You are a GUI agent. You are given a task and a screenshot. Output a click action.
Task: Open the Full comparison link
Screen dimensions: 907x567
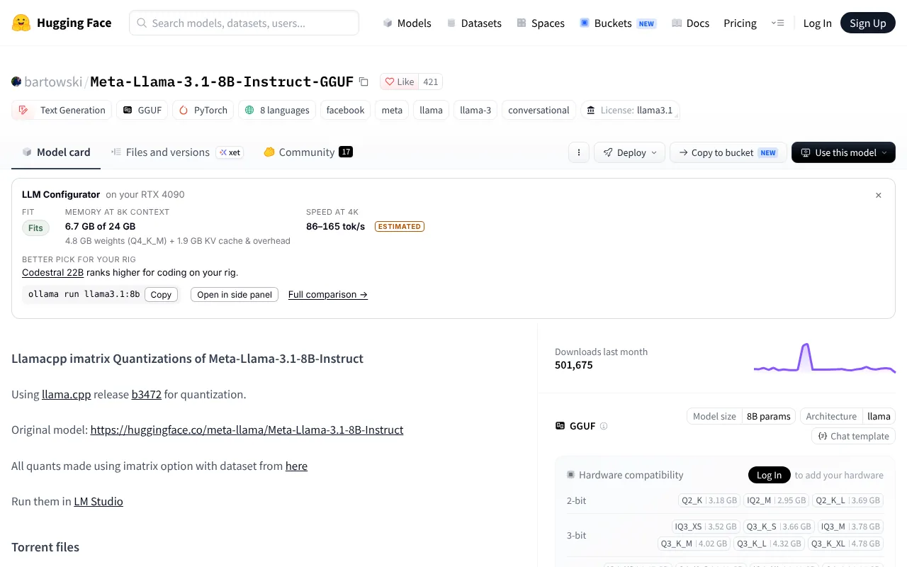[328, 295]
